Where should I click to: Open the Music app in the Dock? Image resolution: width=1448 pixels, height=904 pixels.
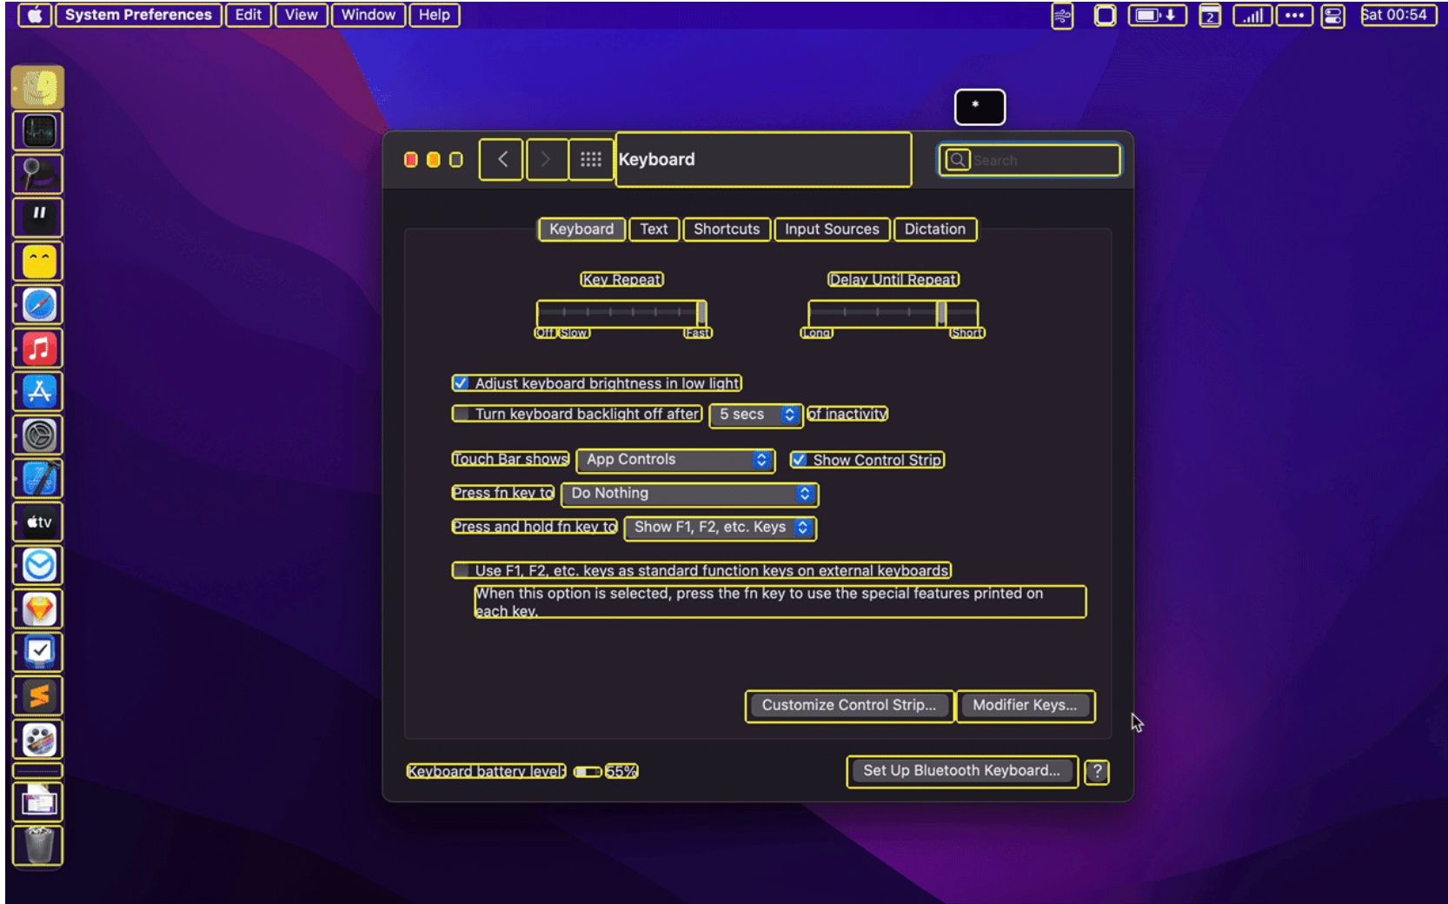click(x=38, y=349)
